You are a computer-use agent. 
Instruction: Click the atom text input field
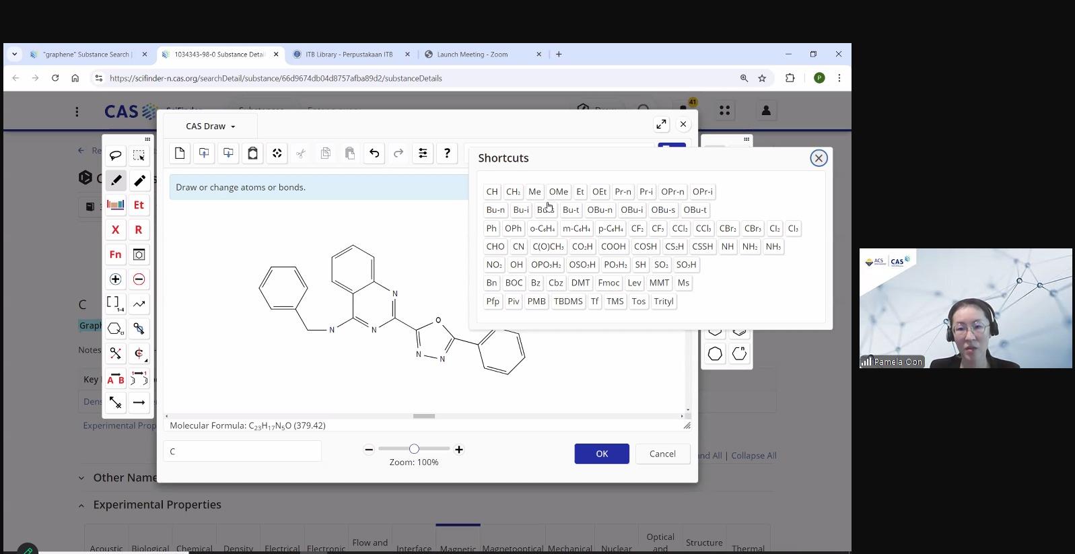point(242,452)
